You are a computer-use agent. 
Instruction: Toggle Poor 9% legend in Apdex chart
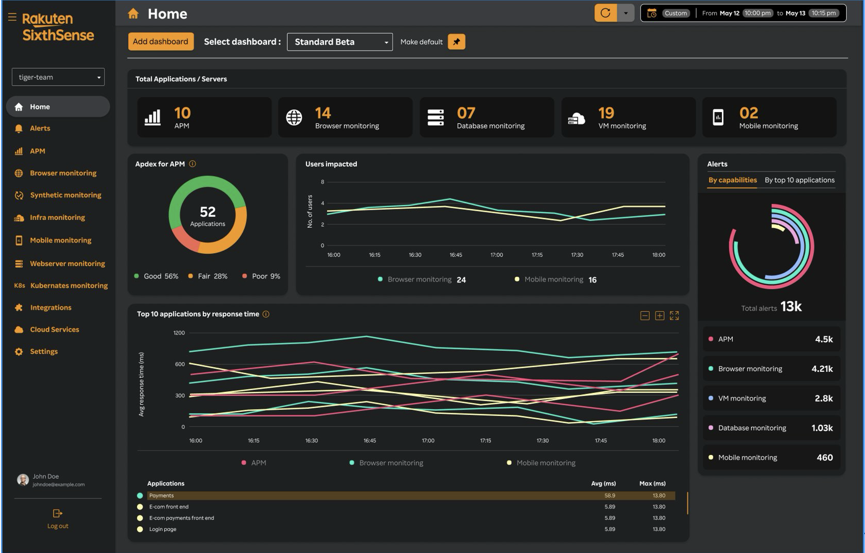[x=261, y=276]
